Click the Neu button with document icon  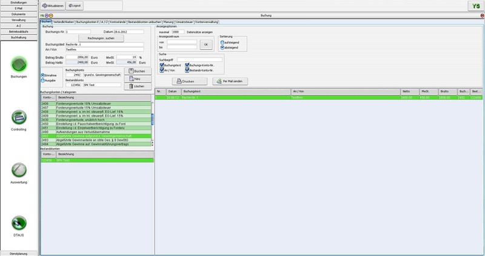[138, 79]
